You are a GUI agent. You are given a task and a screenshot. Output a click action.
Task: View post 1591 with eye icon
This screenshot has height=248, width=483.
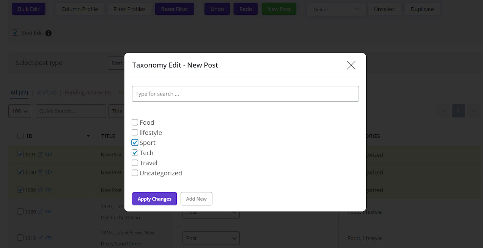tap(48, 155)
